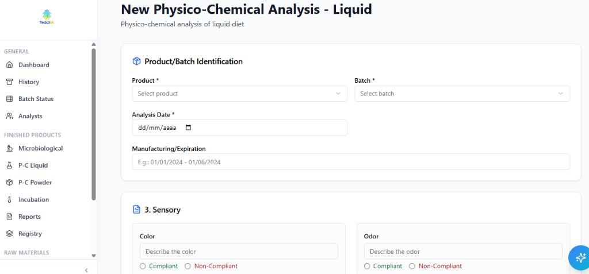Image resolution: width=589 pixels, height=274 pixels.
Task: Click the GENERAL section heading
Action: 17,52
